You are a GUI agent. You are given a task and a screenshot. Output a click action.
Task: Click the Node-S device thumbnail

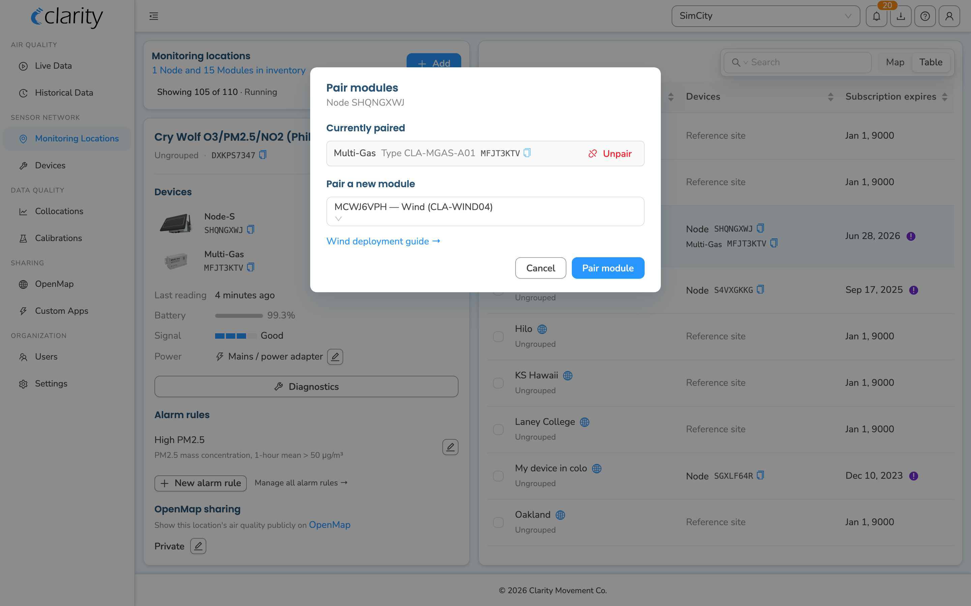176,223
